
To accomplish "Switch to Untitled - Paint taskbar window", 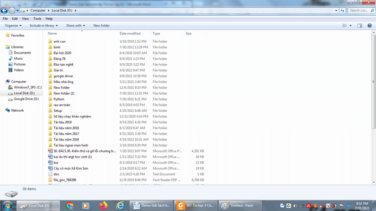I will pyautogui.click(x=237, y=206).
